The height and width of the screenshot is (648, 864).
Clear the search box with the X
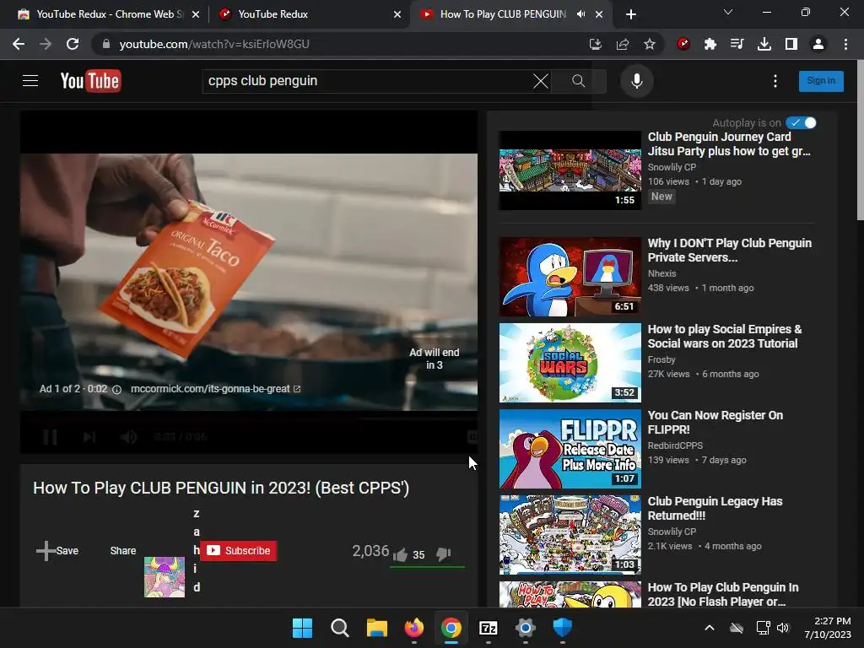[541, 81]
